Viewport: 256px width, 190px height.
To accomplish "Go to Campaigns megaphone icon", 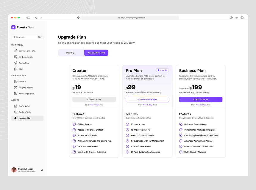I will [16, 63].
